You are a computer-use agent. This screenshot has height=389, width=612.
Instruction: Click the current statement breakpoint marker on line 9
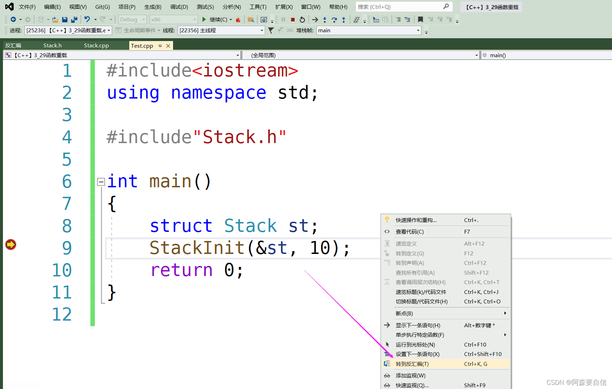11,244
